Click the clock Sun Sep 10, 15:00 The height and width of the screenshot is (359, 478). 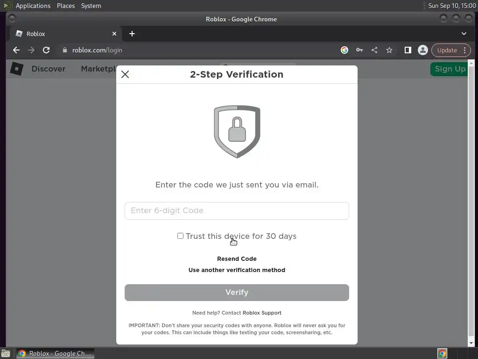point(452,6)
